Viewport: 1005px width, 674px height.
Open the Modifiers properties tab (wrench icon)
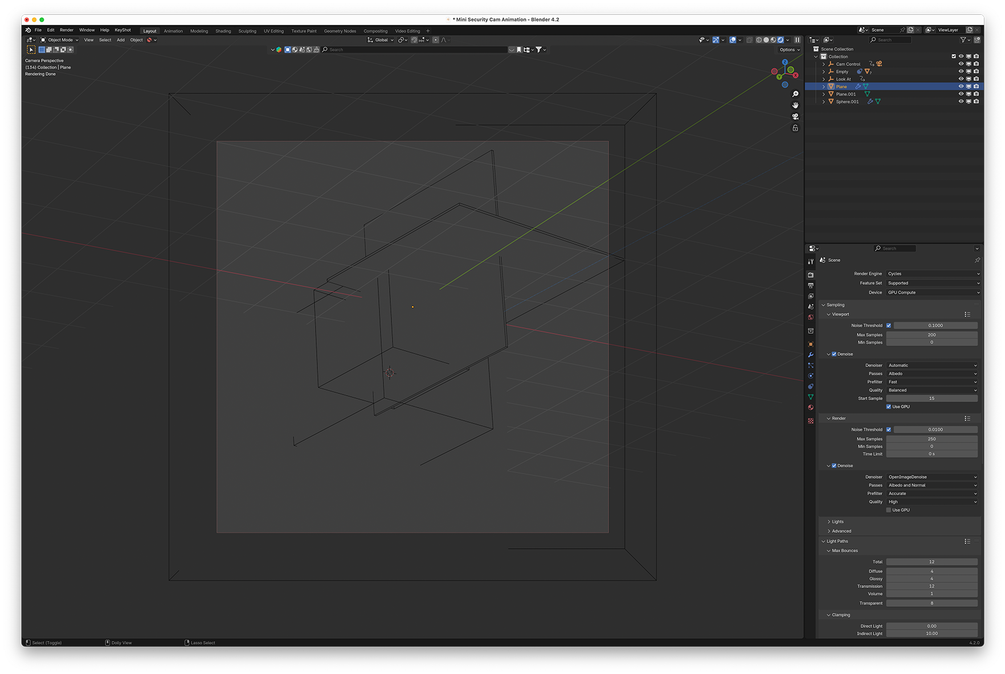click(811, 355)
